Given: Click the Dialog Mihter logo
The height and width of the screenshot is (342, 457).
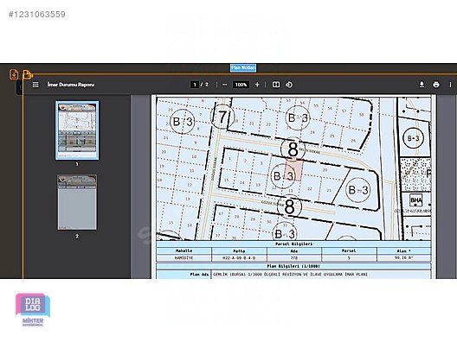Looking at the screenshot, I should point(33,310).
